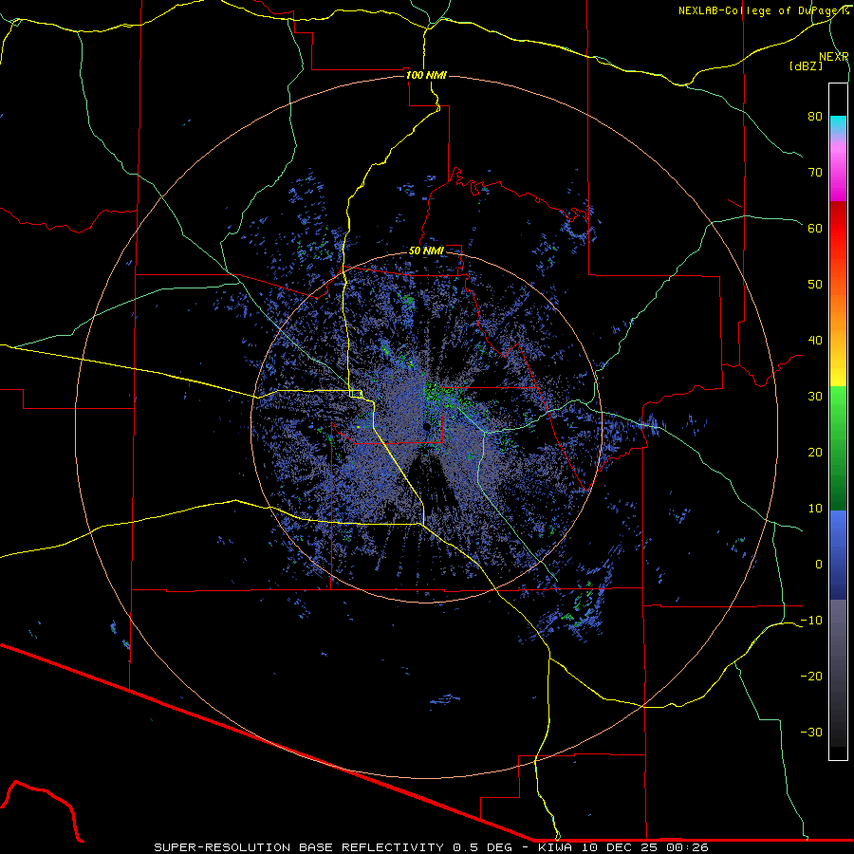Screen dimensions: 854x854
Task: Click the -30 dBZ scale label
Action: (811, 732)
